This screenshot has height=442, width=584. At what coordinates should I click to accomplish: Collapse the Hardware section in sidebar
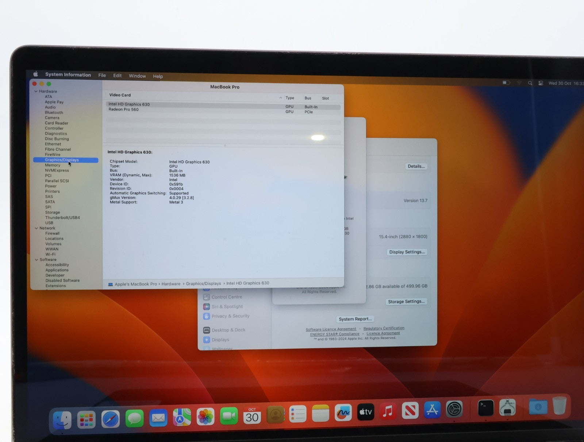click(x=36, y=92)
